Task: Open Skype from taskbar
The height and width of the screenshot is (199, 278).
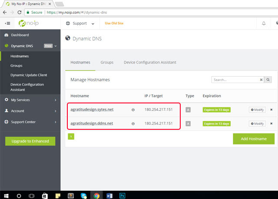Action: [x=83, y=196]
